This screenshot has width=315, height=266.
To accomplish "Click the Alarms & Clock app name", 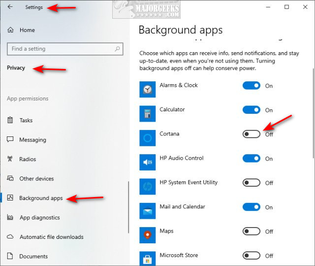I will [x=179, y=85].
